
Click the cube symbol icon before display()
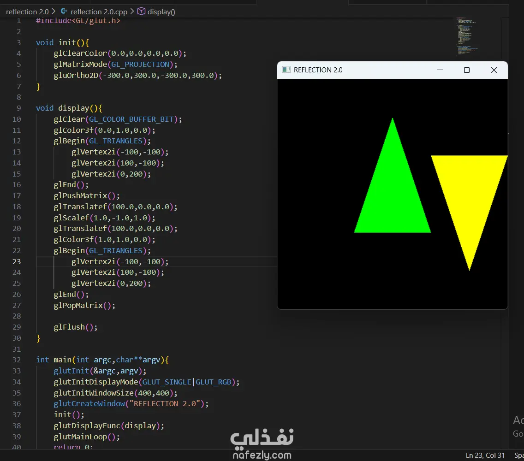pyautogui.click(x=141, y=12)
